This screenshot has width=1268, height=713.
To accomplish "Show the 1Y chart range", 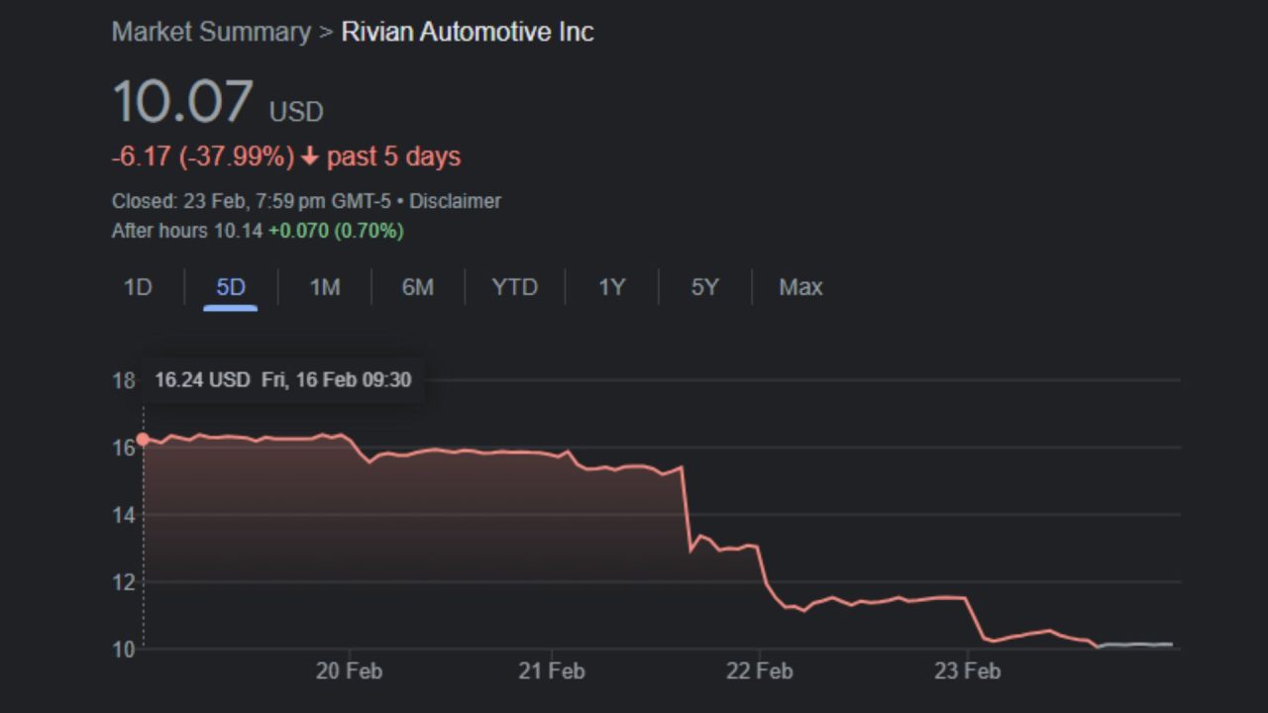I will pyautogui.click(x=611, y=287).
